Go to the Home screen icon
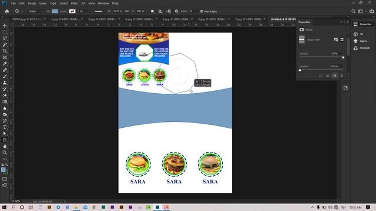 (x=7, y=11)
